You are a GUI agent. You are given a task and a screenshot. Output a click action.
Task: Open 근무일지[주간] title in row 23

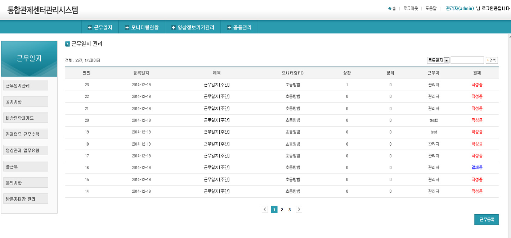click(x=217, y=85)
